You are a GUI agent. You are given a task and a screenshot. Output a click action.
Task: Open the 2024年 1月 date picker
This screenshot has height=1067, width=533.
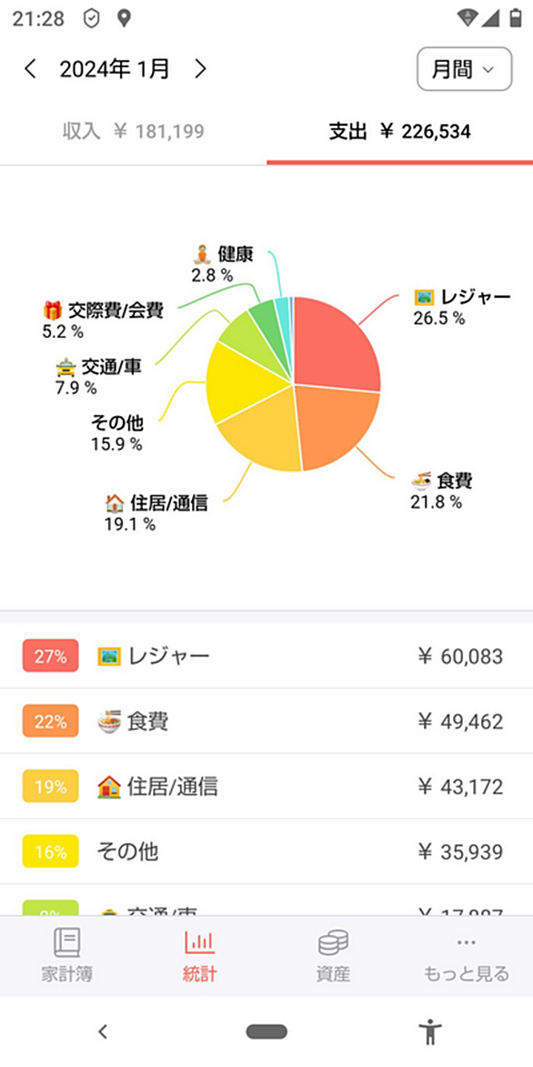[x=115, y=68]
